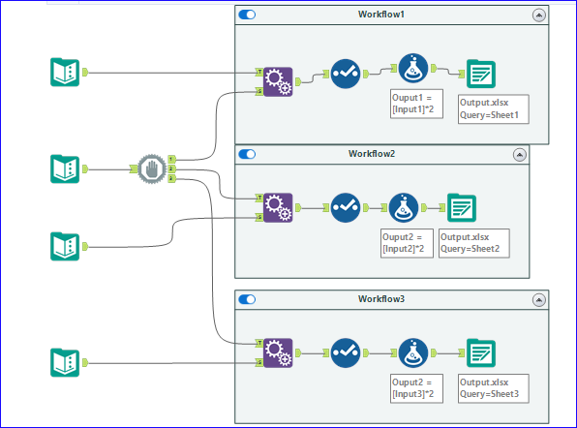Image resolution: width=577 pixels, height=428 pixels.
Task: Select the Dynamic Rename tool in Workflow1
Action: [278, 81]
